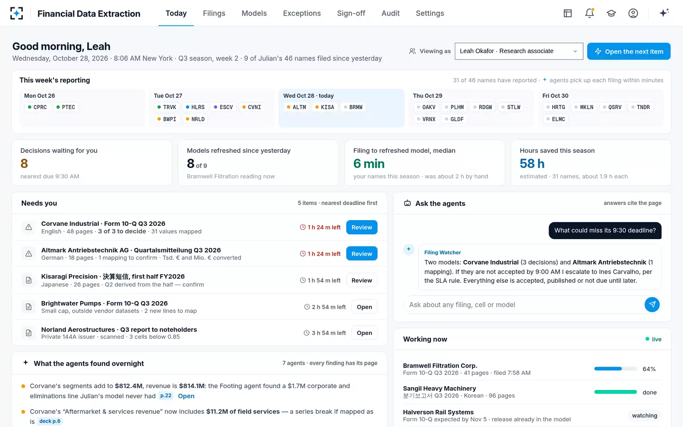Expand the Viewing as role dropdown
Screen dimensions: 683x427
point(519,51)
